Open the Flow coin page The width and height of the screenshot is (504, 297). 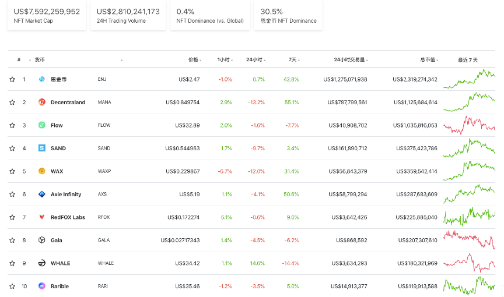point(57,125)
